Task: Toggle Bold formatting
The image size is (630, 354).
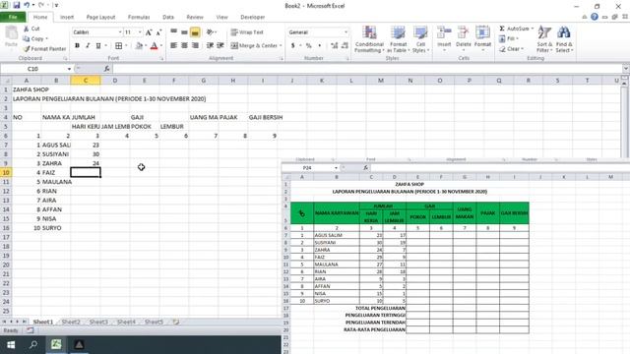Action: [x=77, y=46]
